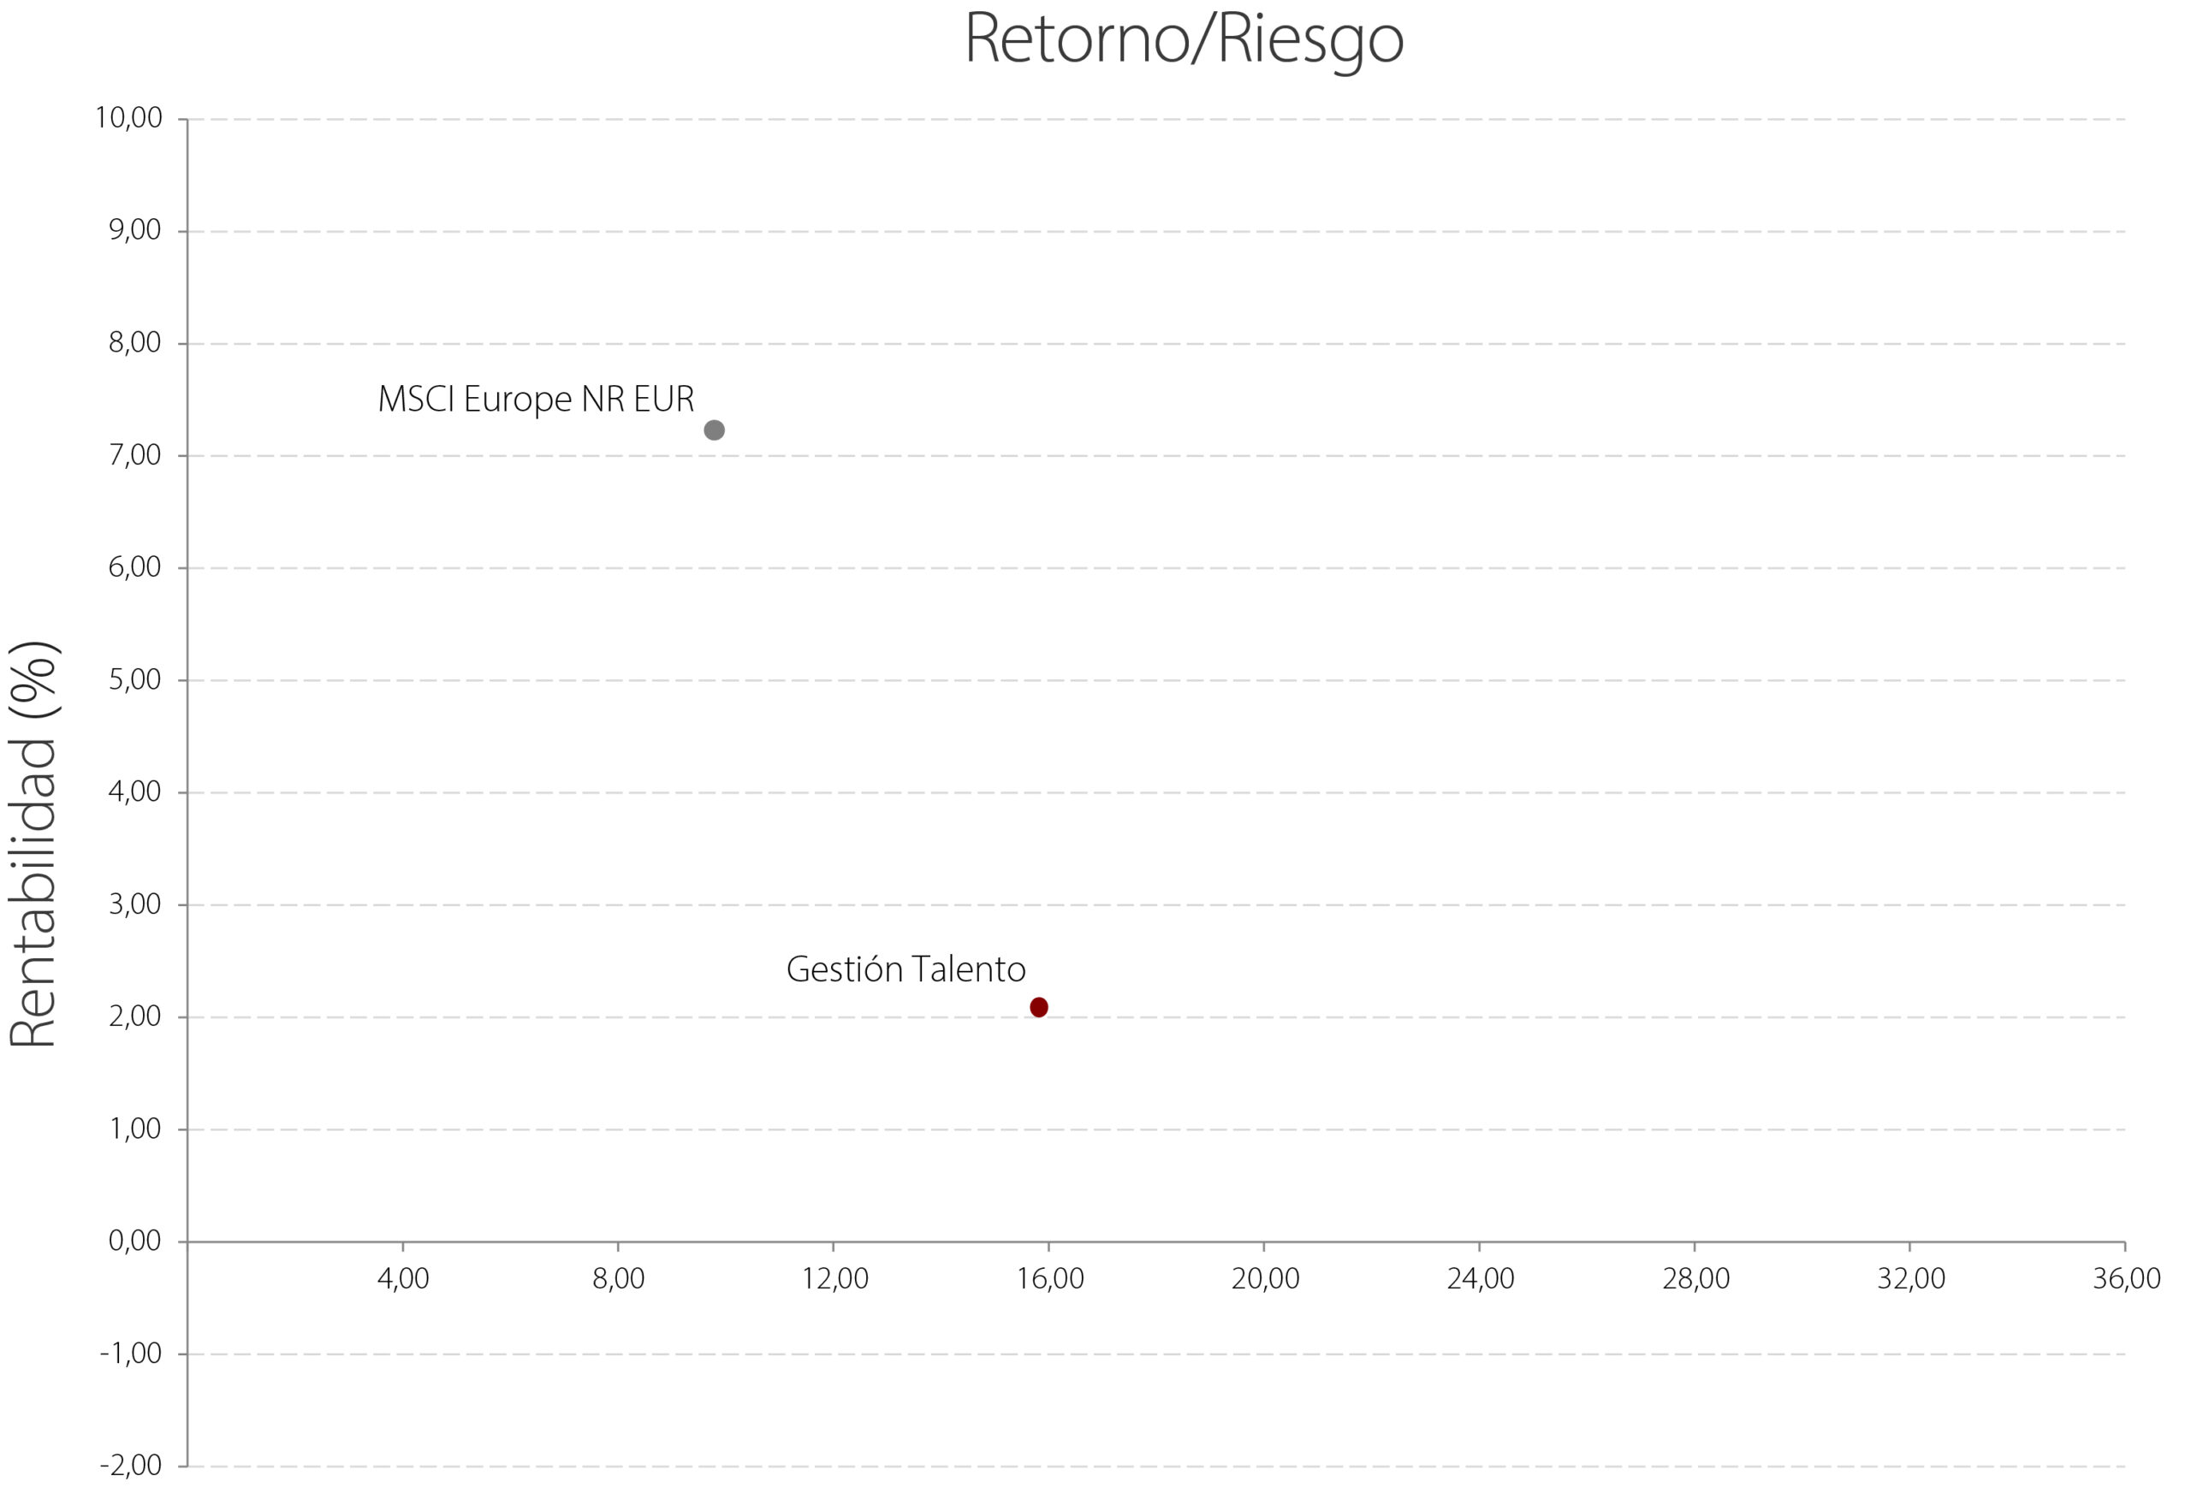
Task: Click the -1,00 y-axis label
Action: coord(131,1353)
